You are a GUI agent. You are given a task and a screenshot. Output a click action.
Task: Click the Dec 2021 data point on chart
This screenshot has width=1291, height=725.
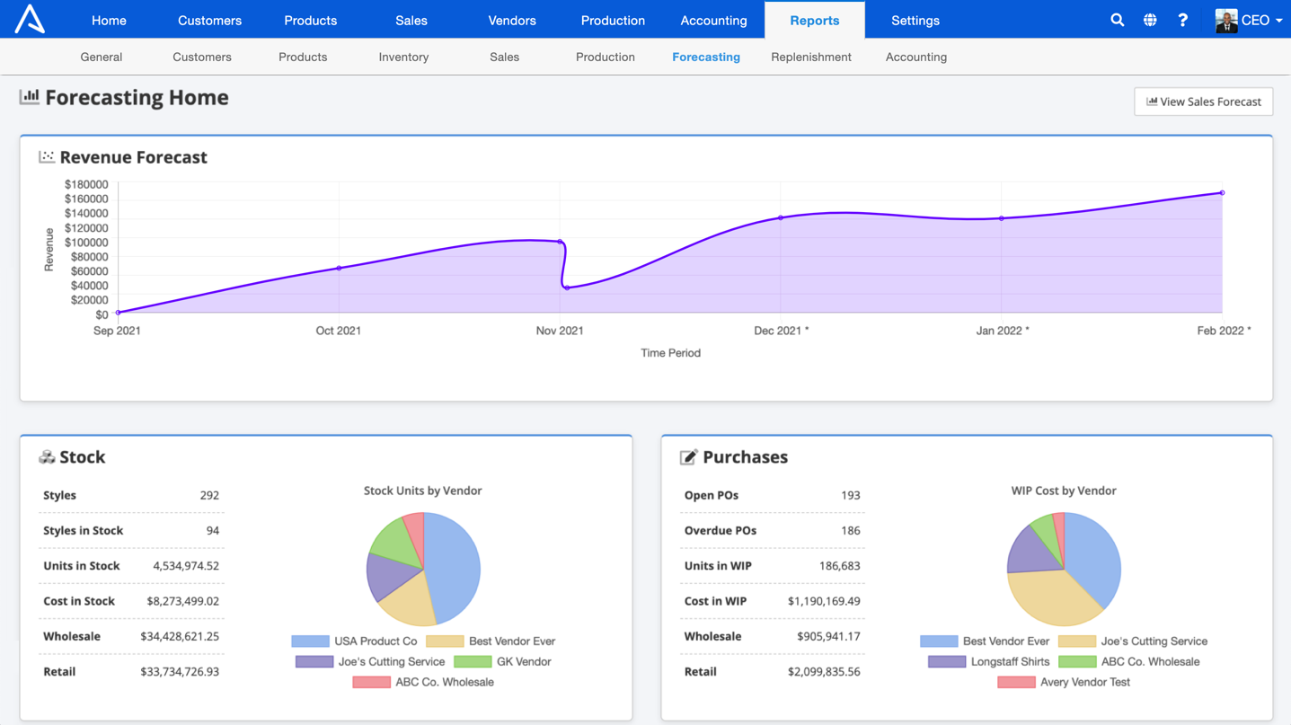[781, 217]
